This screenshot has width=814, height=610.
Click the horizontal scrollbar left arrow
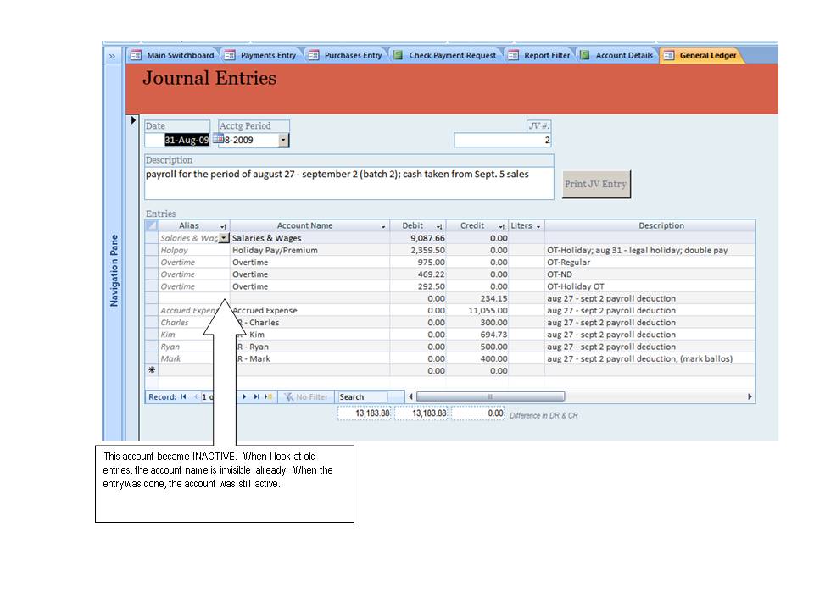410,396
